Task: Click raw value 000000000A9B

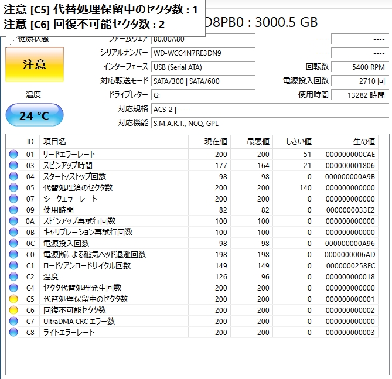Action: [350, 176]
